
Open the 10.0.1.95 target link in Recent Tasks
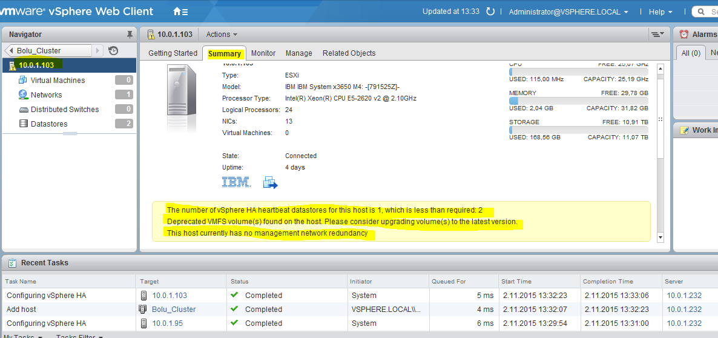(167, 323)
